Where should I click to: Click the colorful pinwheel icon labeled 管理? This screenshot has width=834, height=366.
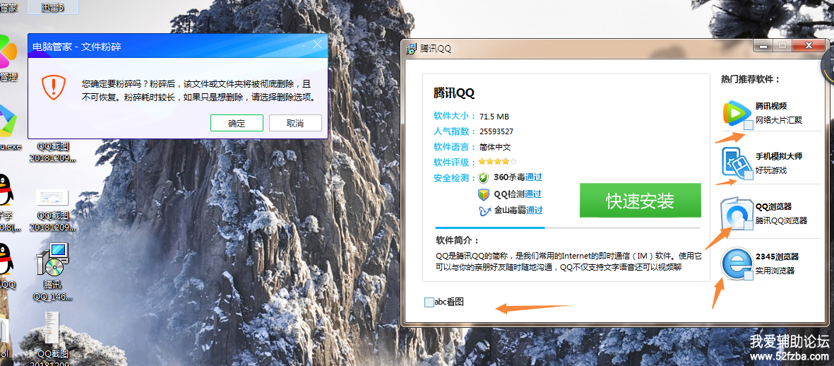[8, 53]
